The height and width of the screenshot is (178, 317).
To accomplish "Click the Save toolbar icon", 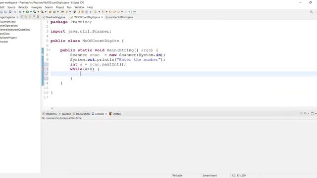I will click(1, 12).
